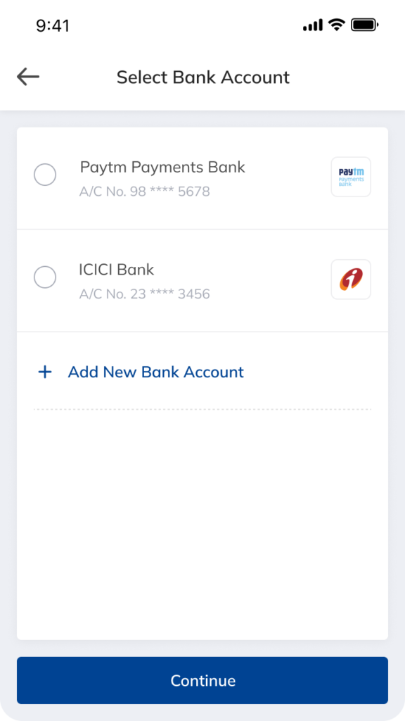Tap account number 23 **** 3456

click(144, 294)
